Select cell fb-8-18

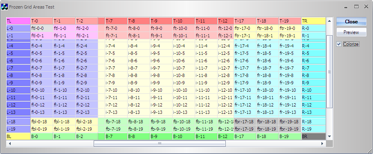[139, 122]
